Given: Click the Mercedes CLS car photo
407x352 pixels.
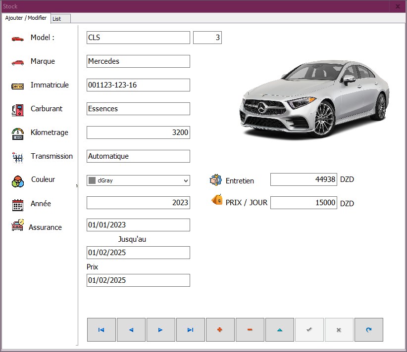Looking at the screenshot, I should (x=314, y=99).
